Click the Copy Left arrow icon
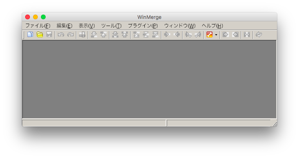 177,35
